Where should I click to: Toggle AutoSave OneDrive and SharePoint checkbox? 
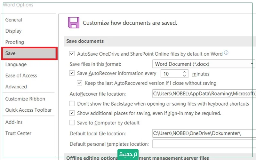tap(72, 54)
